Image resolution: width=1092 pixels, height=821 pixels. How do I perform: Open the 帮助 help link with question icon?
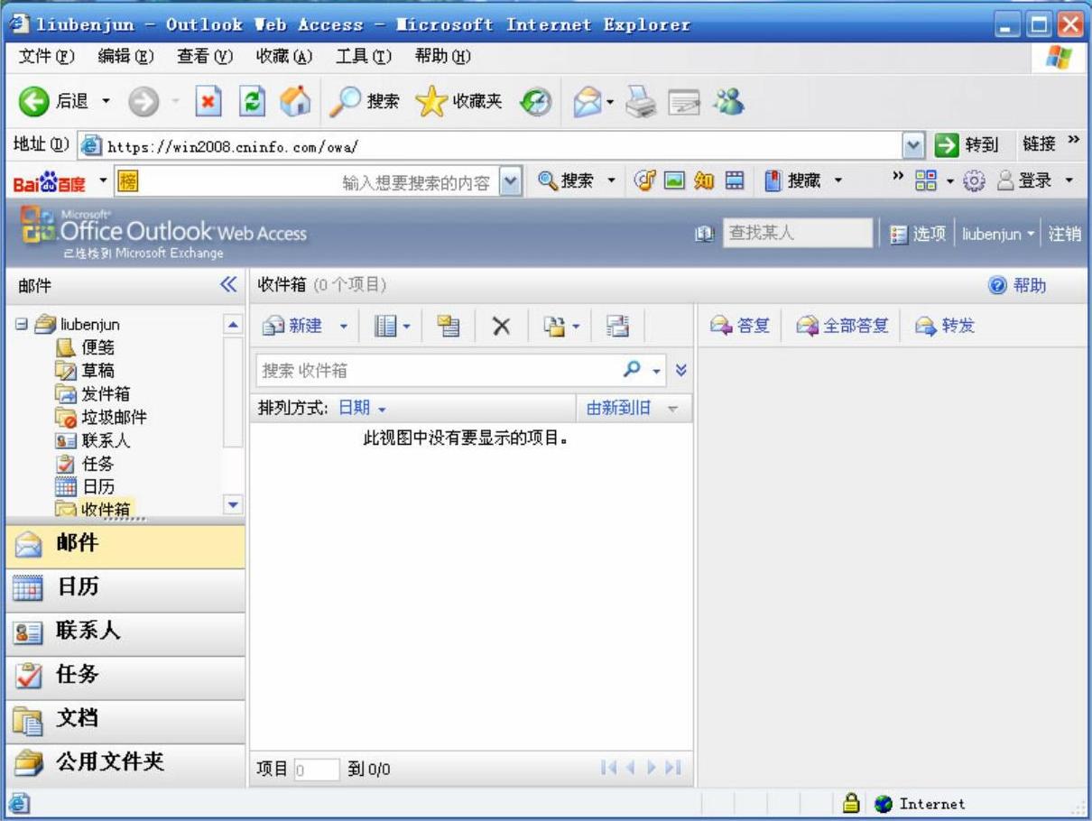click(1018, 286)
